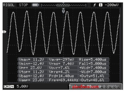Select the Prd=14.40us measurement
124x92 pixels.
(x=62, y=76)
